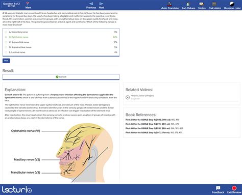This screenshot has width=242, height=195.
Task: Select option D Supratrochlear nerve
Action: pyautogui.click(x=61, y=47)
